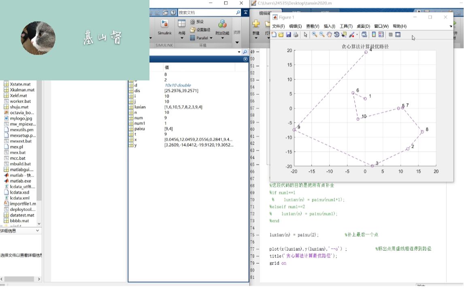Activate the Rotate 3D tool
Screen dimensions: 464x290
coord(336,35)
